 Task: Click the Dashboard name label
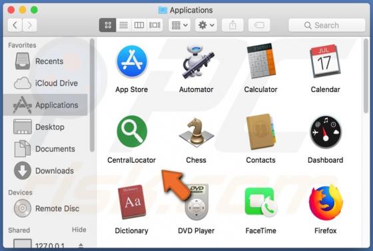pos(326,160)
